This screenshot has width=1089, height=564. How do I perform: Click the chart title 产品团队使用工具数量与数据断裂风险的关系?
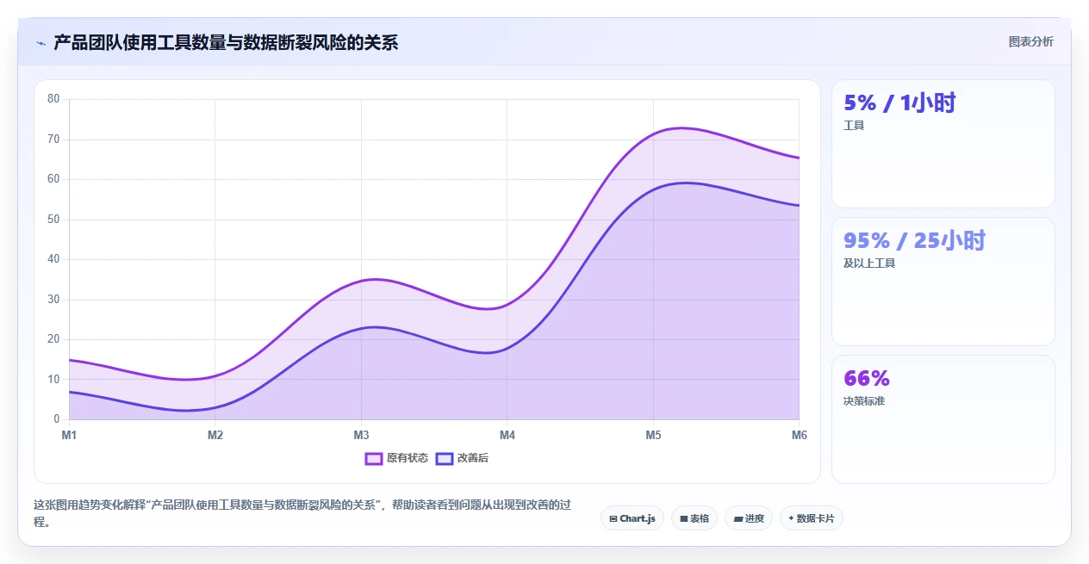(x=226, y=42)
